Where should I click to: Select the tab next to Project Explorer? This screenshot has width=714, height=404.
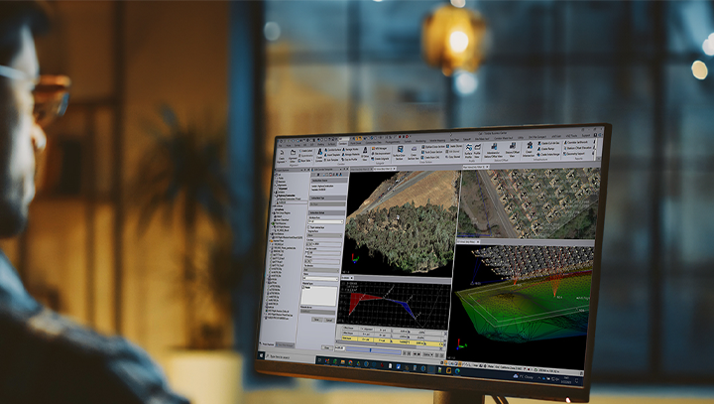pyautogui.click(x=285, y=344)
